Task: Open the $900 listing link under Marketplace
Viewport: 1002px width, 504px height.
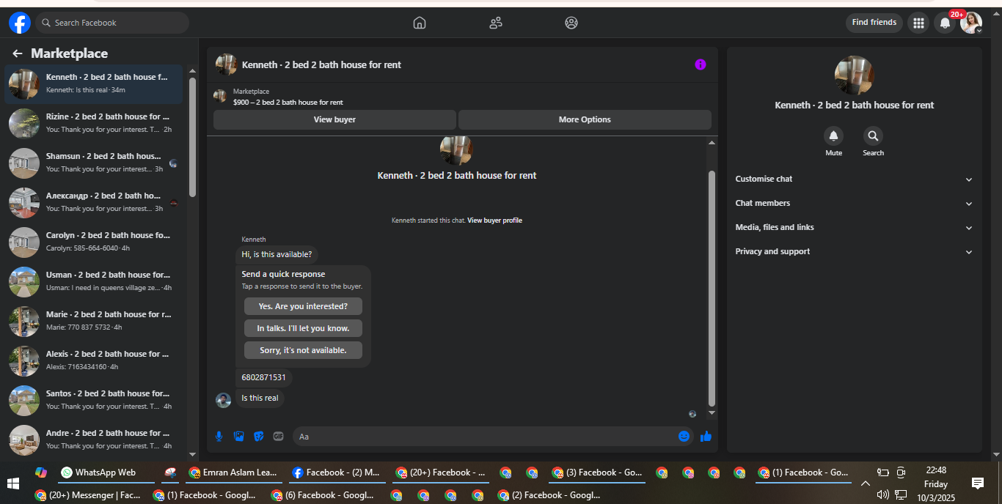Action: pos(288,103)
